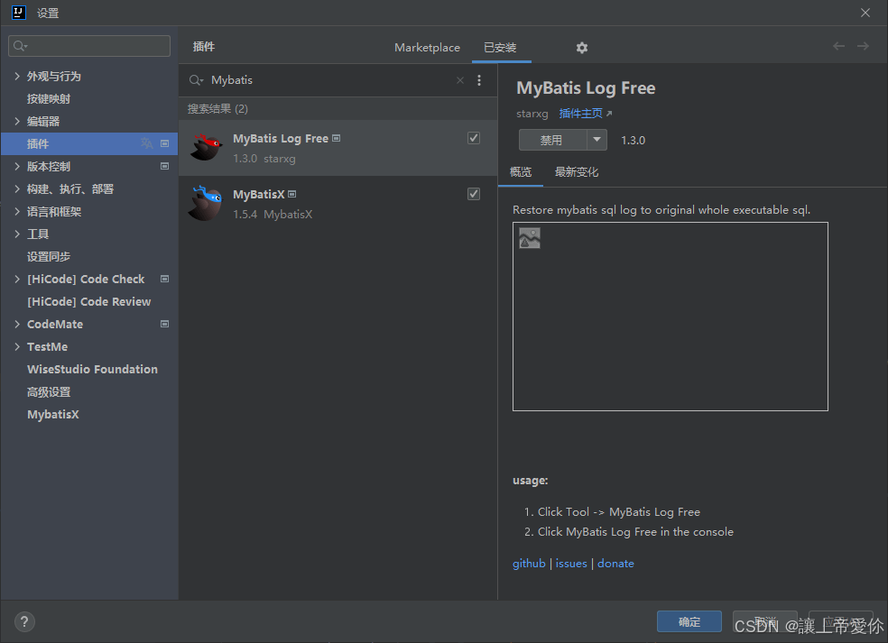Image resolution: width=888 pixels, height=643 pixels.
Task: Expand 编辑器 settings group
Action: (x=17, y=121)
